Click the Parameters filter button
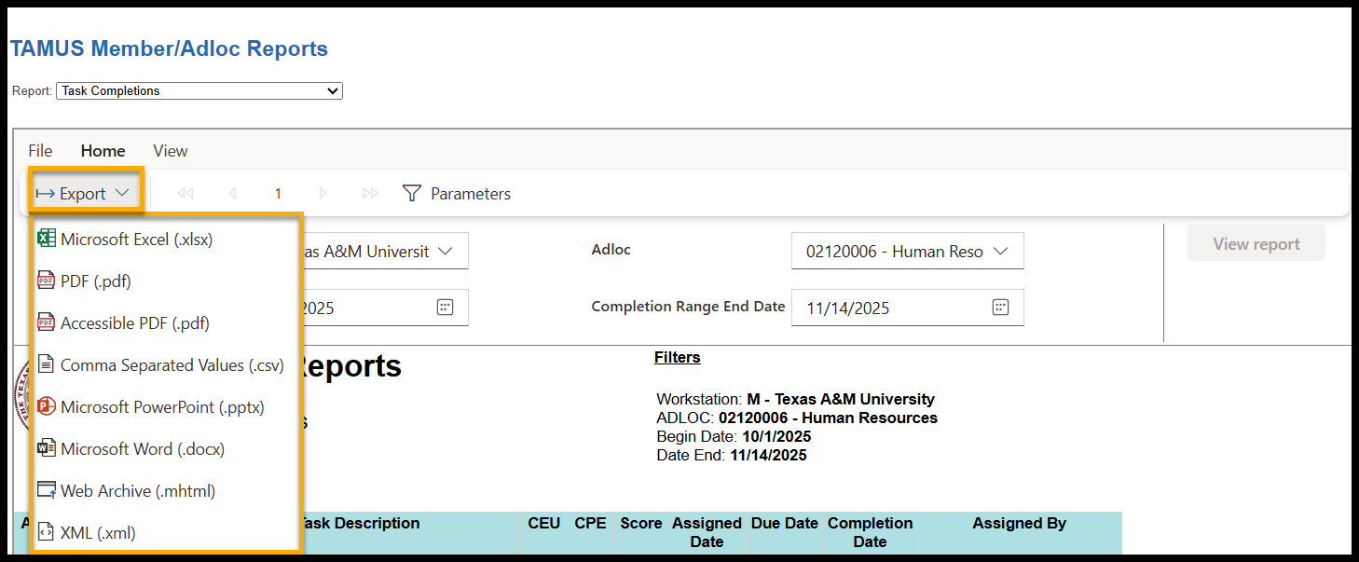1359x562 pixels. click(457, 194)
